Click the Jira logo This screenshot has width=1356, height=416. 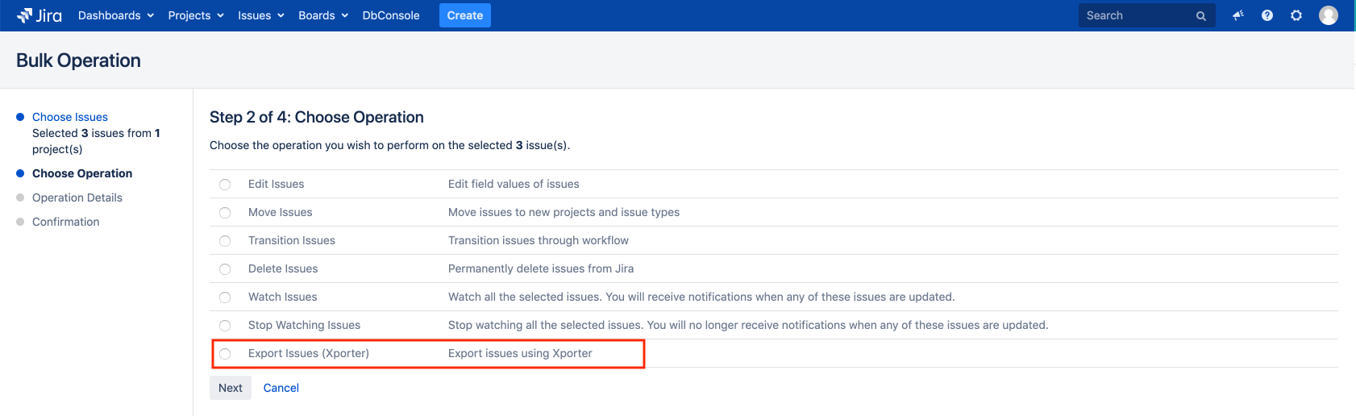(40, 15)
